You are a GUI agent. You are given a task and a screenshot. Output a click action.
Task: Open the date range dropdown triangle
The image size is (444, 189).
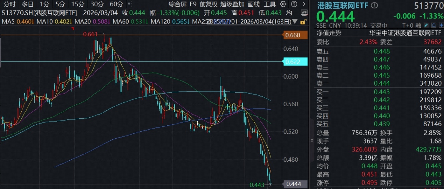click(295, 22)
